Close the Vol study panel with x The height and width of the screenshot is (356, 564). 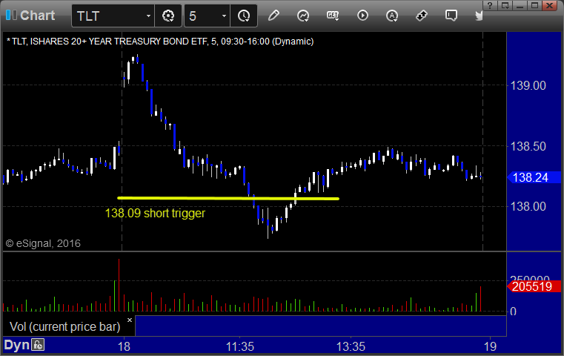click(x=130, y=320)
